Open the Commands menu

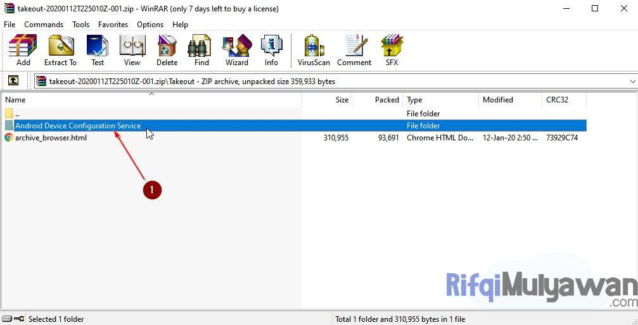point(44,25)
